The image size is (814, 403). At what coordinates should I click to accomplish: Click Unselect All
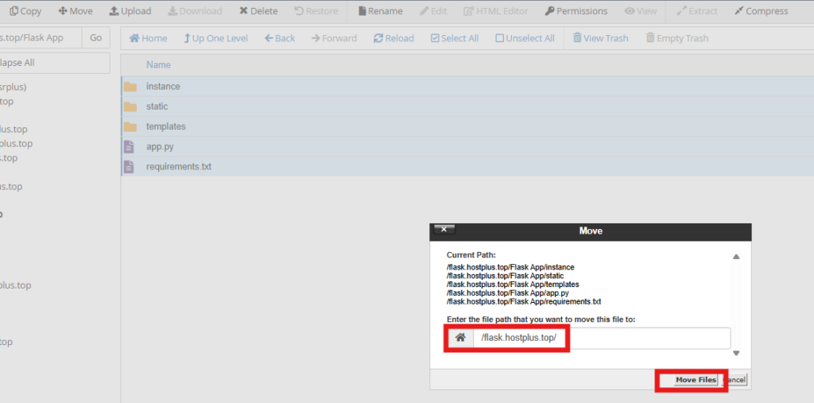click(x=525, y=38)
